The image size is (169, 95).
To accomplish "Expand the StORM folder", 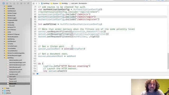I will coord(4,6).
